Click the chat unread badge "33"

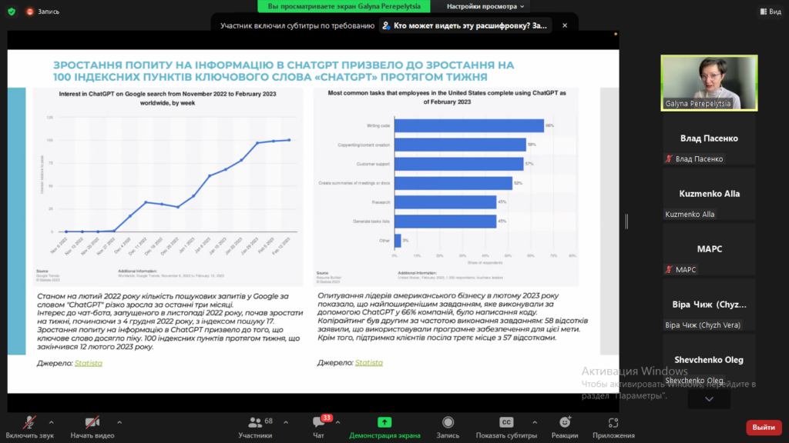point(327,418)
